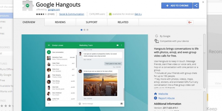Viewport: 222px width, 111px height.
Task: Click Gary Anderson's avatar in conversation list
Action: 49,94
